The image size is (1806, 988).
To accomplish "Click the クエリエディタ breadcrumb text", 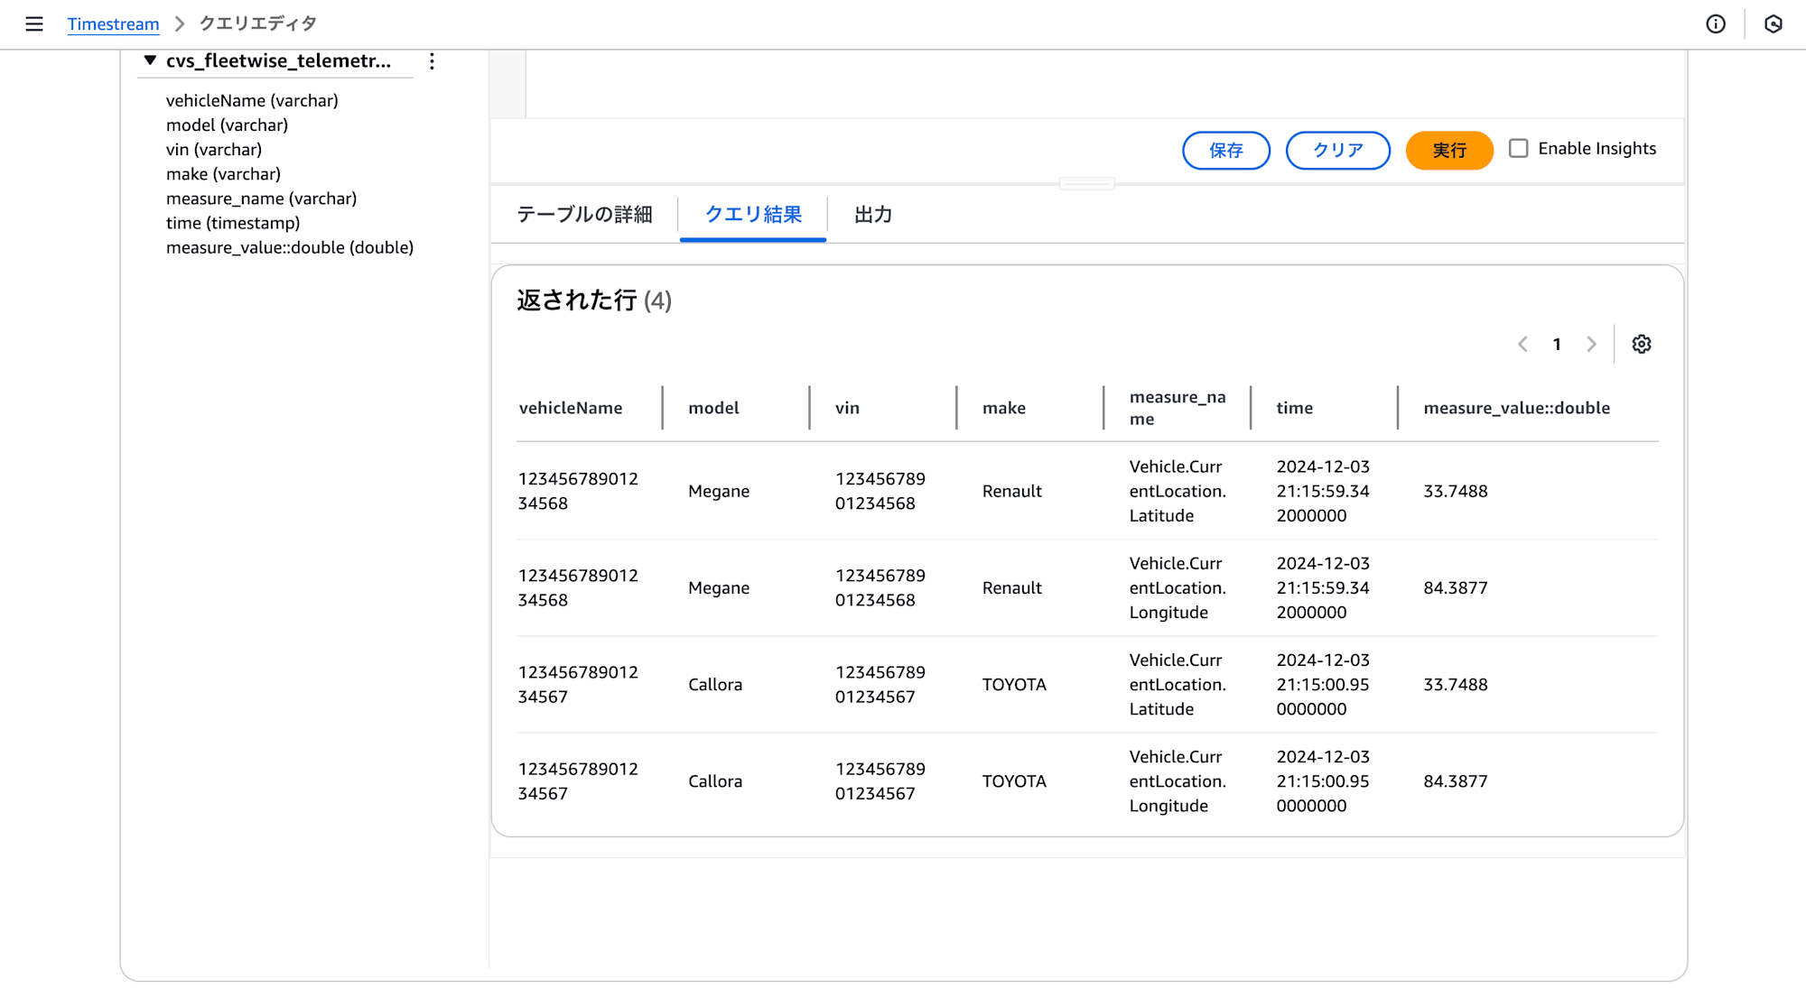I will pyautogui.click(x=257, y=24).
